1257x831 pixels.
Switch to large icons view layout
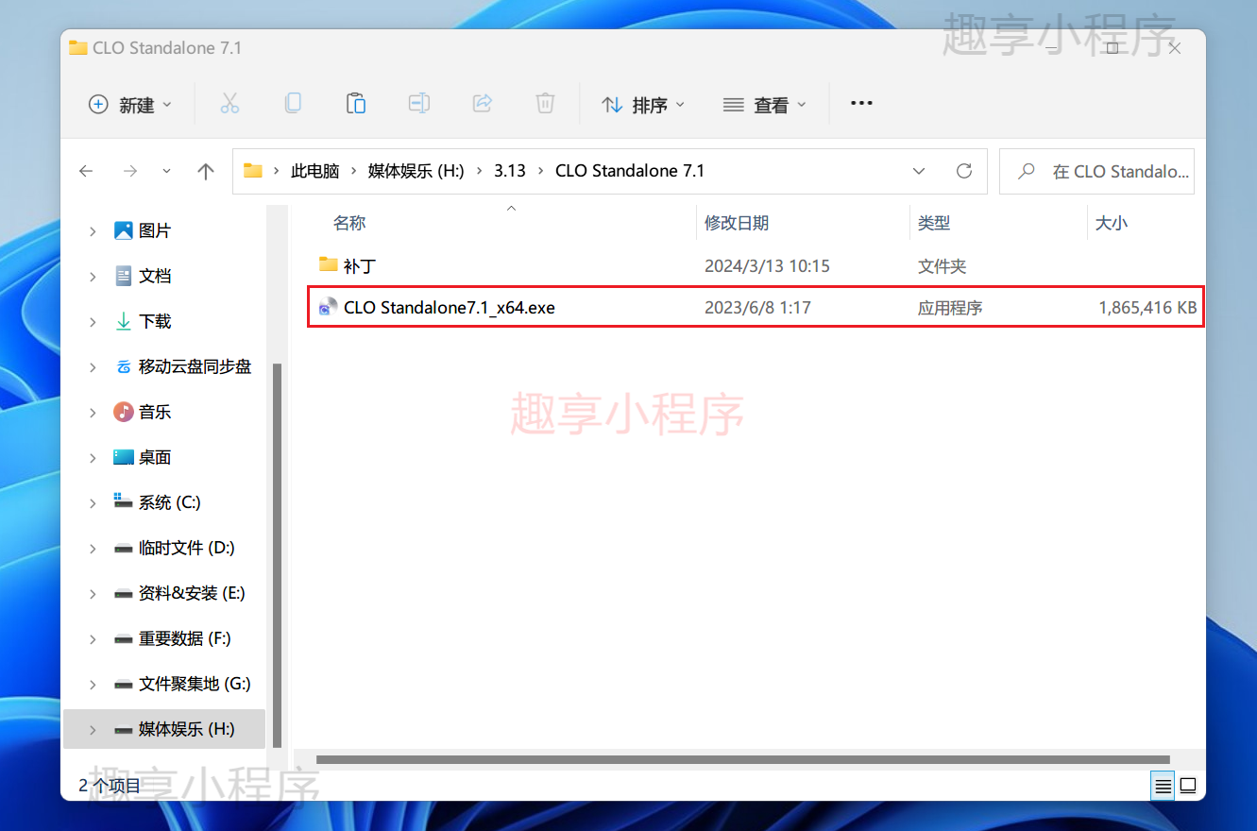click(1188, 785)
